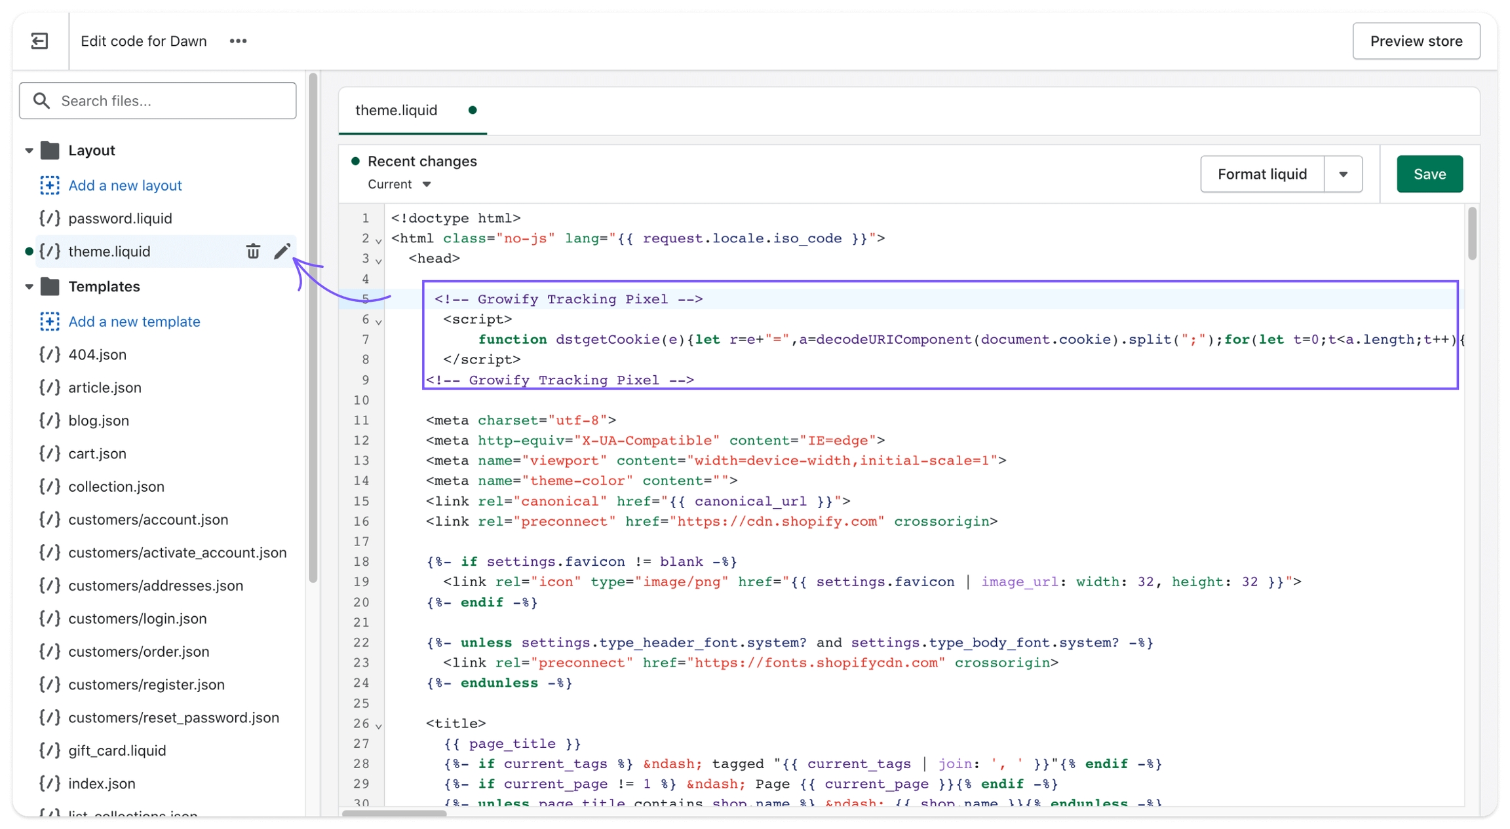Viewport: 1510px width, 829px height.
Task: Click the fonts.shopifycdn.com preconnect line
Action: 751,663
